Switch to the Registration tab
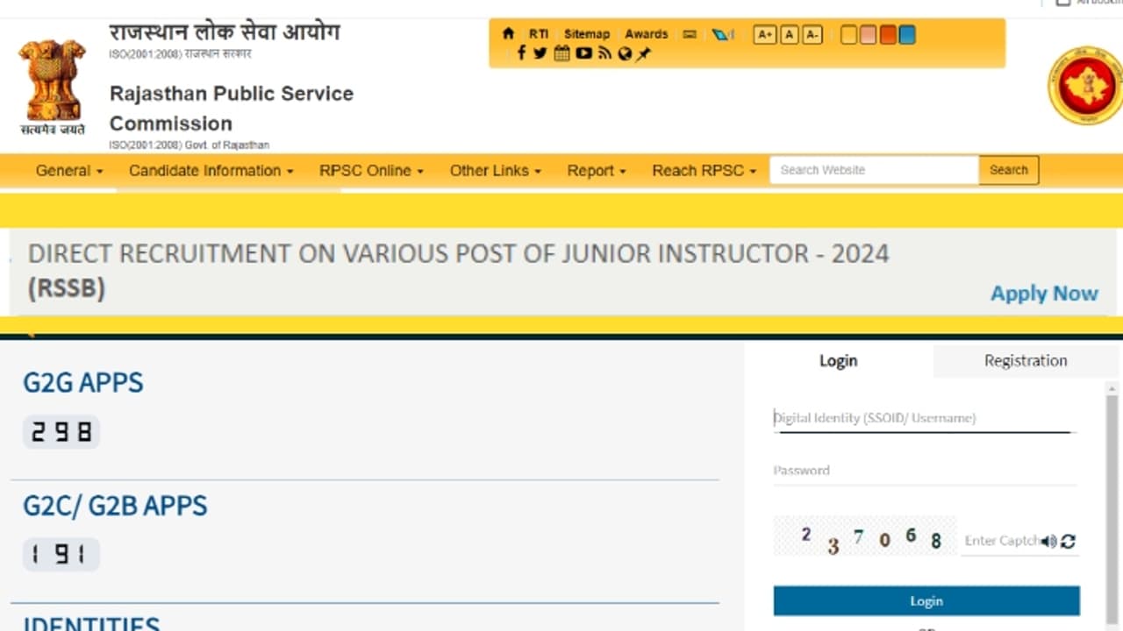The height and width of the screenshot is (631, 1123). 1025,361
